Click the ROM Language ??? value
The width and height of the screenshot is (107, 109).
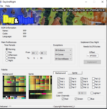click(25, 37)
